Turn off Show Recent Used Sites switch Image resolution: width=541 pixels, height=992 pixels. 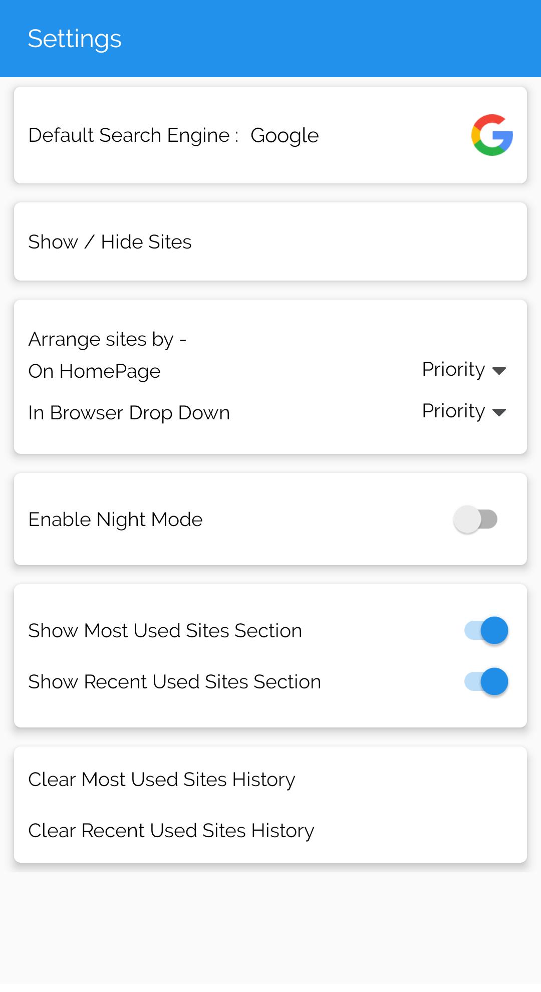tap(486, 681)
